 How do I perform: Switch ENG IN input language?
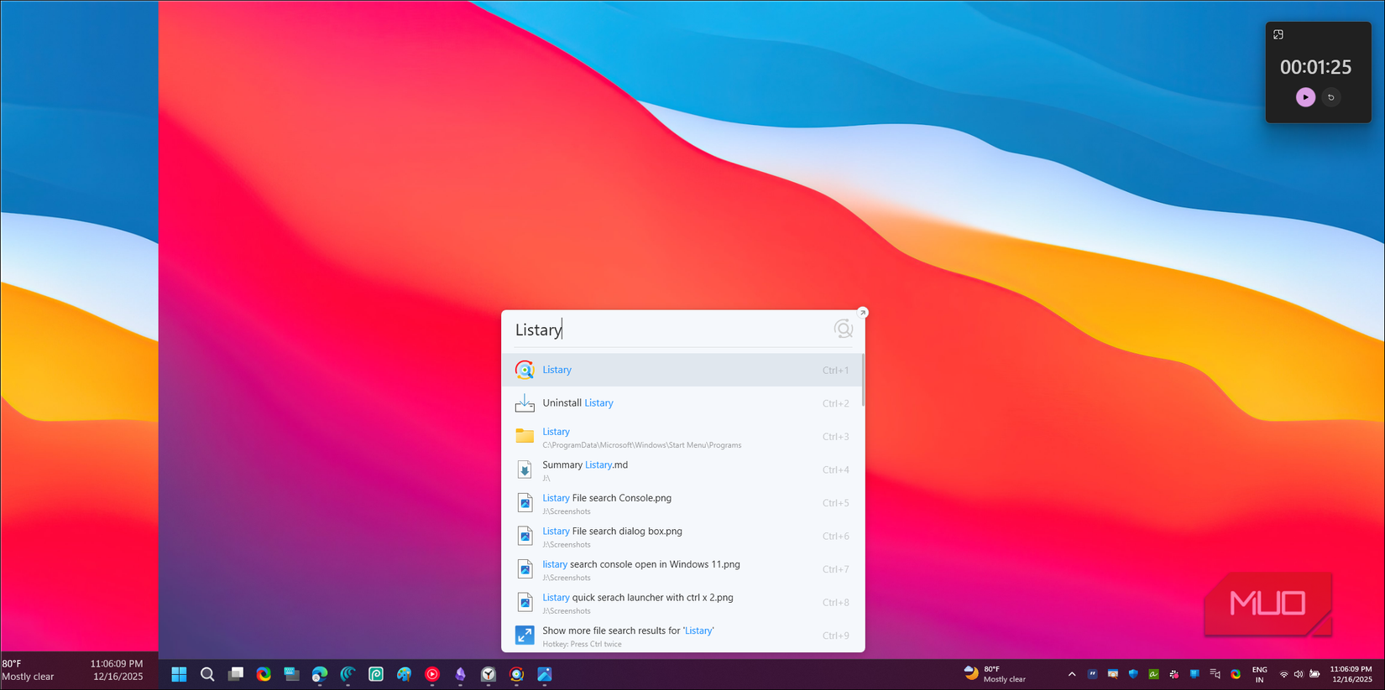click(x=1259, y=675)
